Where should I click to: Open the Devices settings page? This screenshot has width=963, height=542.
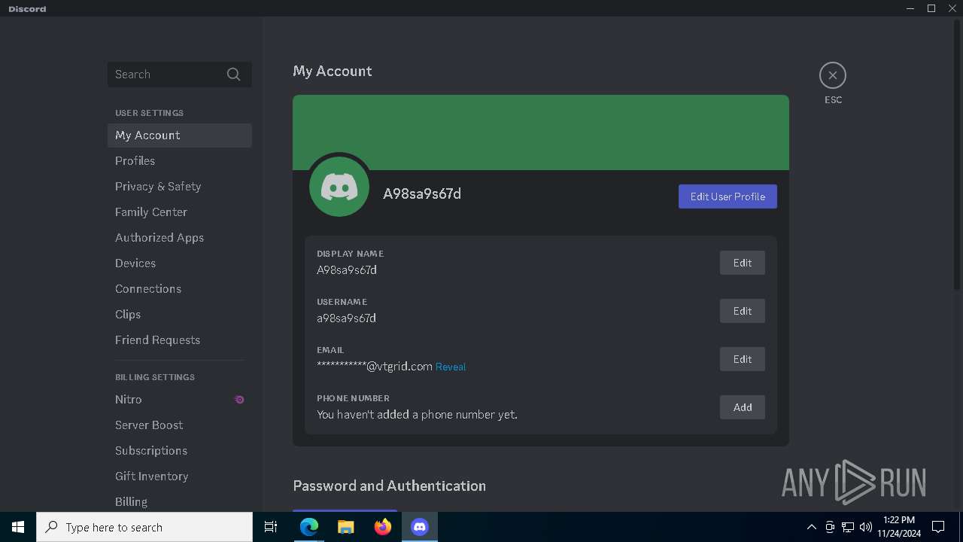(180, 263)
